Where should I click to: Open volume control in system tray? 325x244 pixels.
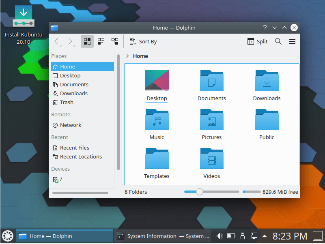tap(220, 236)
